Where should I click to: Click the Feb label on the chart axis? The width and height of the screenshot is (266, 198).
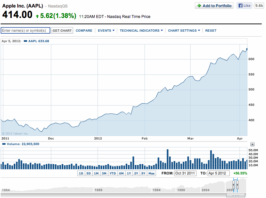point(145,139)
